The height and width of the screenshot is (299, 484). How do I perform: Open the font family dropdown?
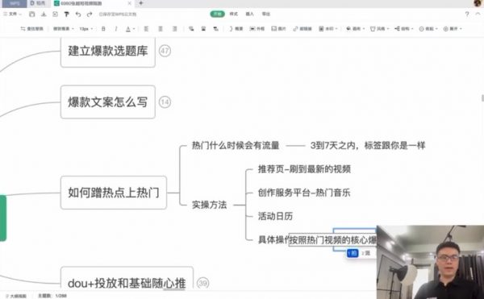[64, 29]
